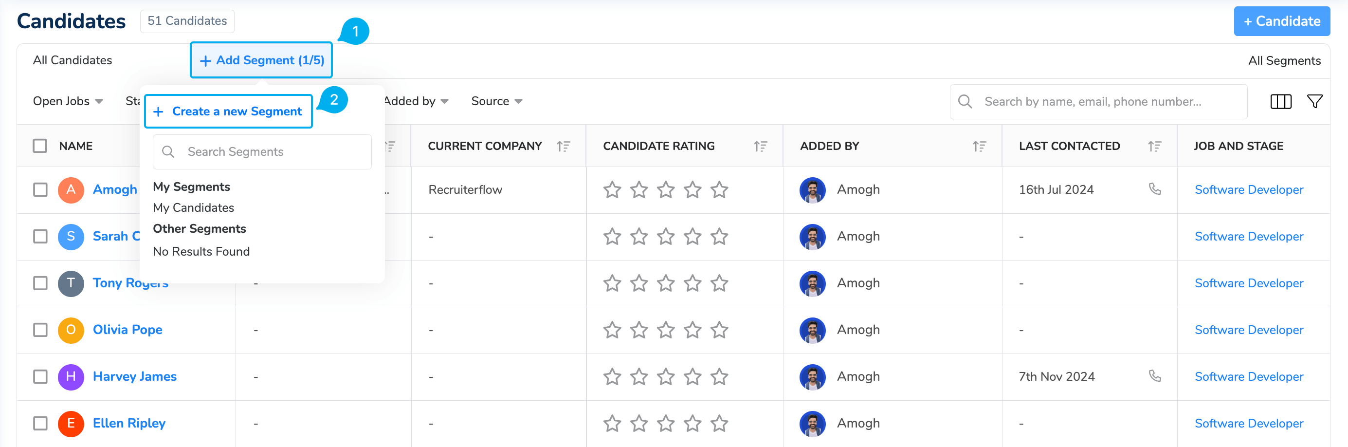Open the Source filter dropdown
1348x447 pixels.
pos(496,102)
